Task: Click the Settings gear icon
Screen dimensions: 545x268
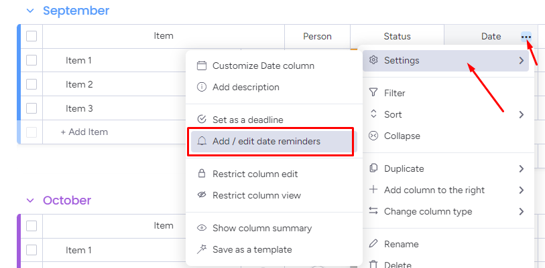Action: pos(373,60)
